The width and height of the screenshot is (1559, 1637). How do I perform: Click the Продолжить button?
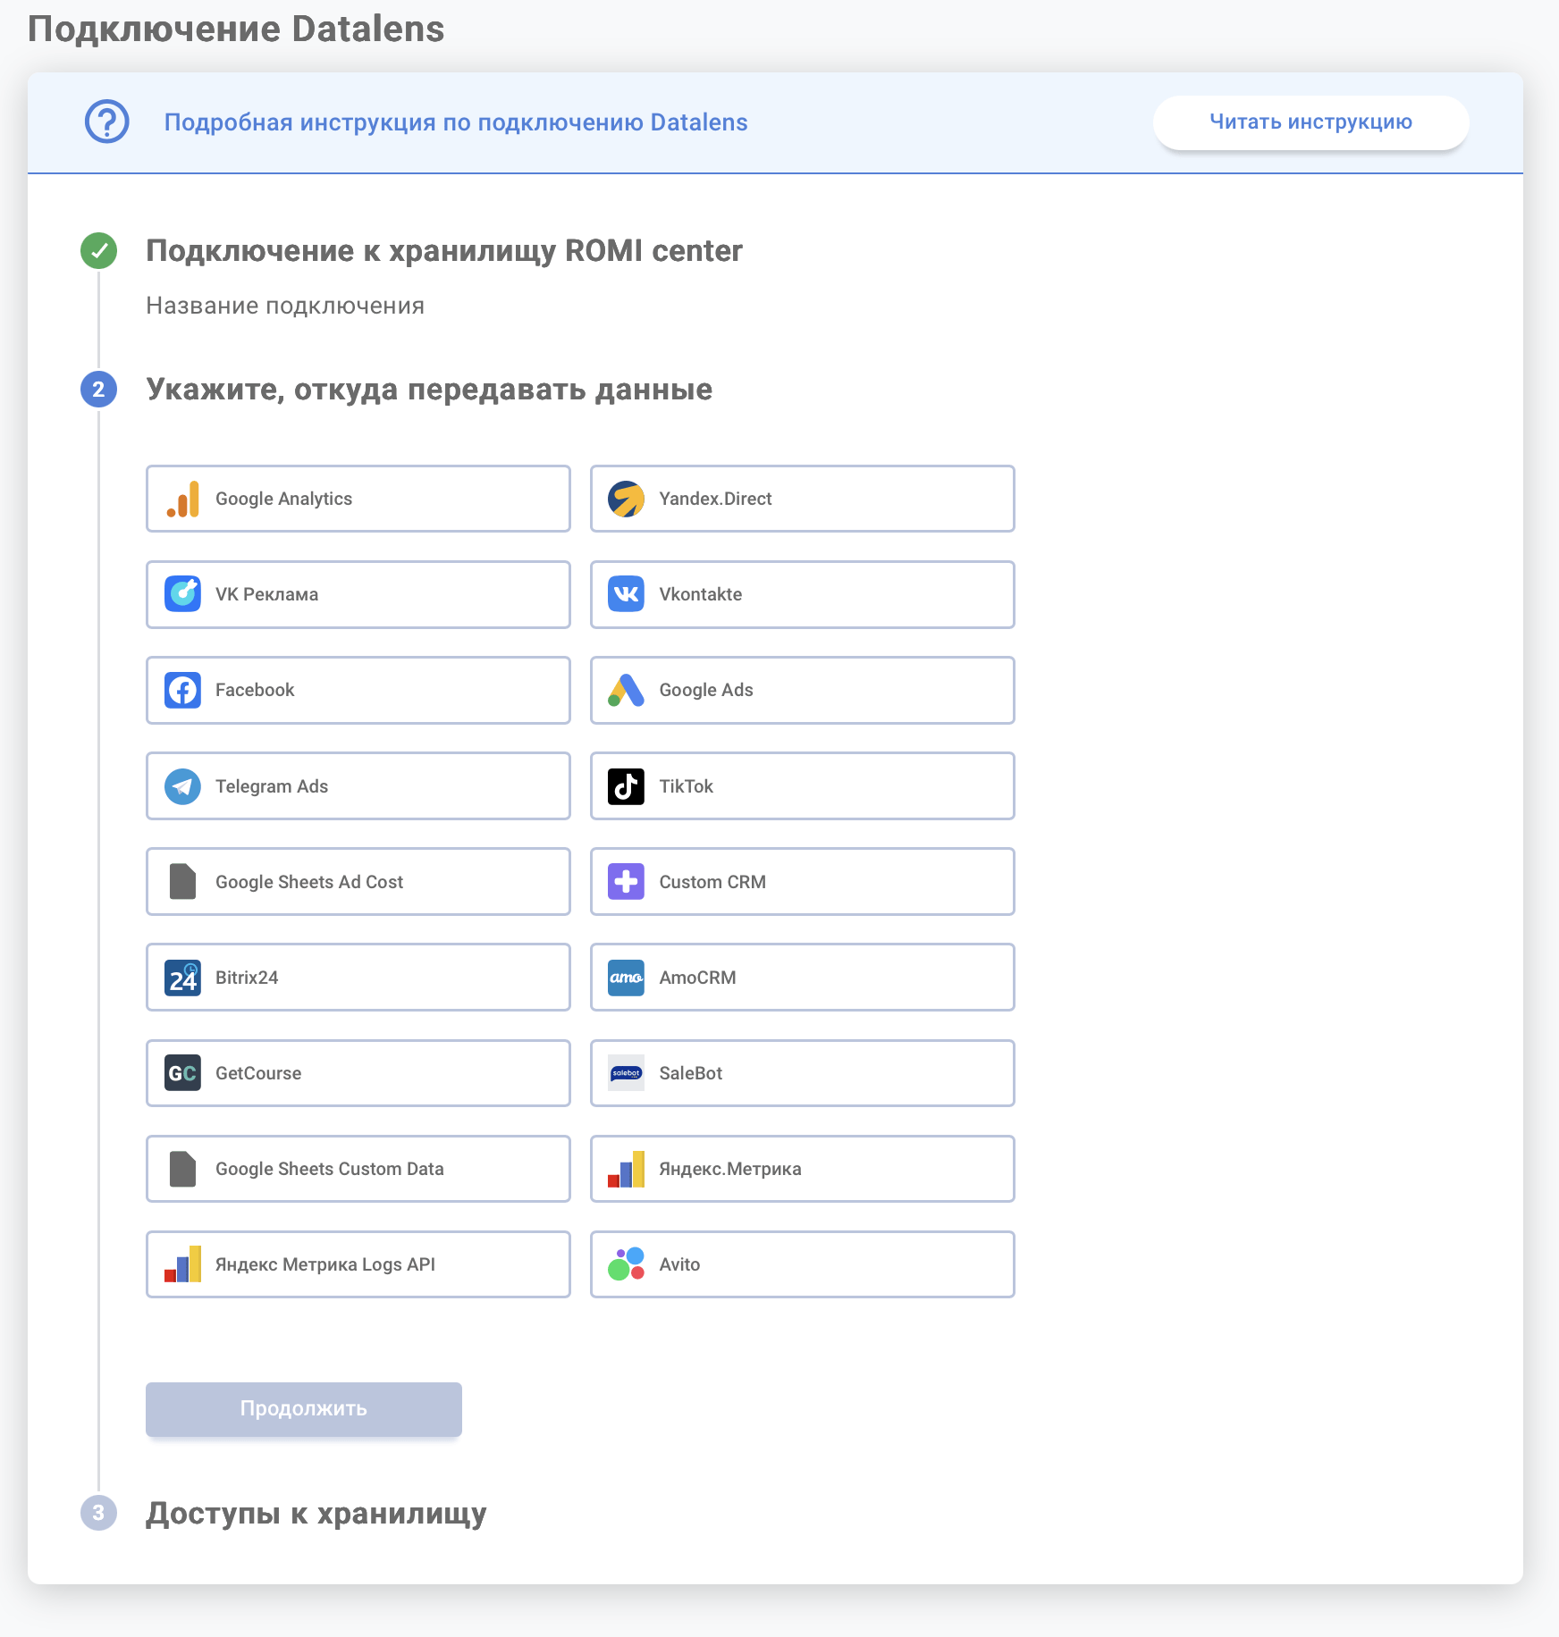point(304,1409)
